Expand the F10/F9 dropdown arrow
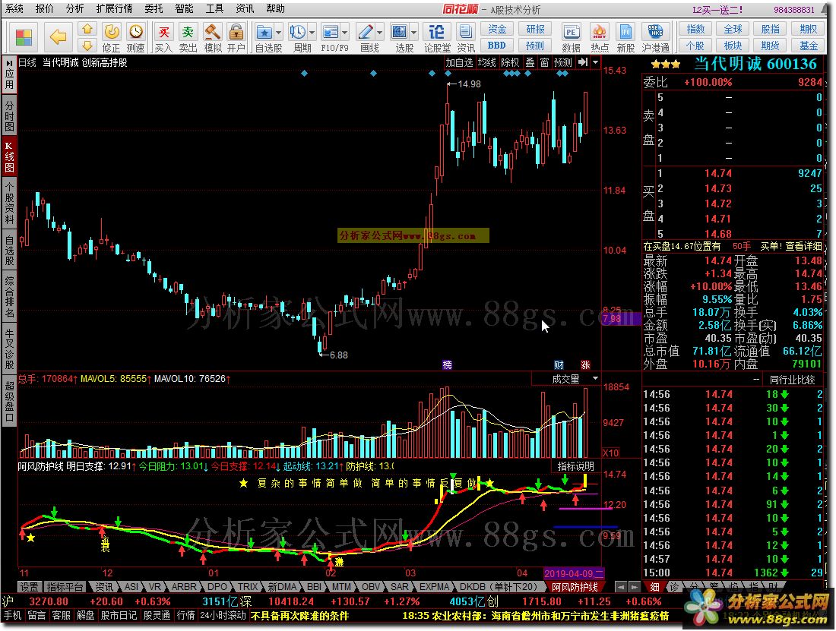The width and height of the screenshot is (836, 631). click(x=345, y=33)
